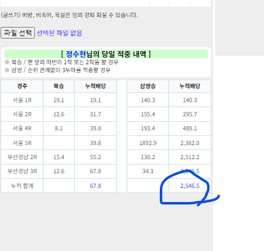Click the 삼쌍승 column header

(148, 86)
